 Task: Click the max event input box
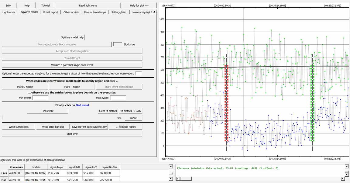pyautogui.click(x=118, y=98)
